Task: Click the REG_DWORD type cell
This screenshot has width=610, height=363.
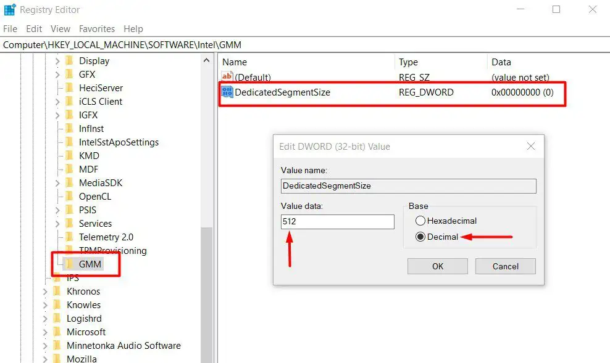Action: click(x=426, y=92)
